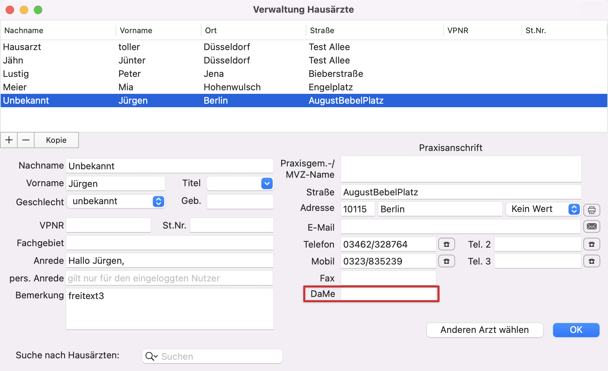
Task: Click phone icon next to Tel. 2
Action: [x=592, y=244]
